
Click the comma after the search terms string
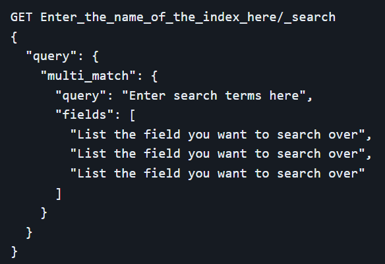click(310, 99)
